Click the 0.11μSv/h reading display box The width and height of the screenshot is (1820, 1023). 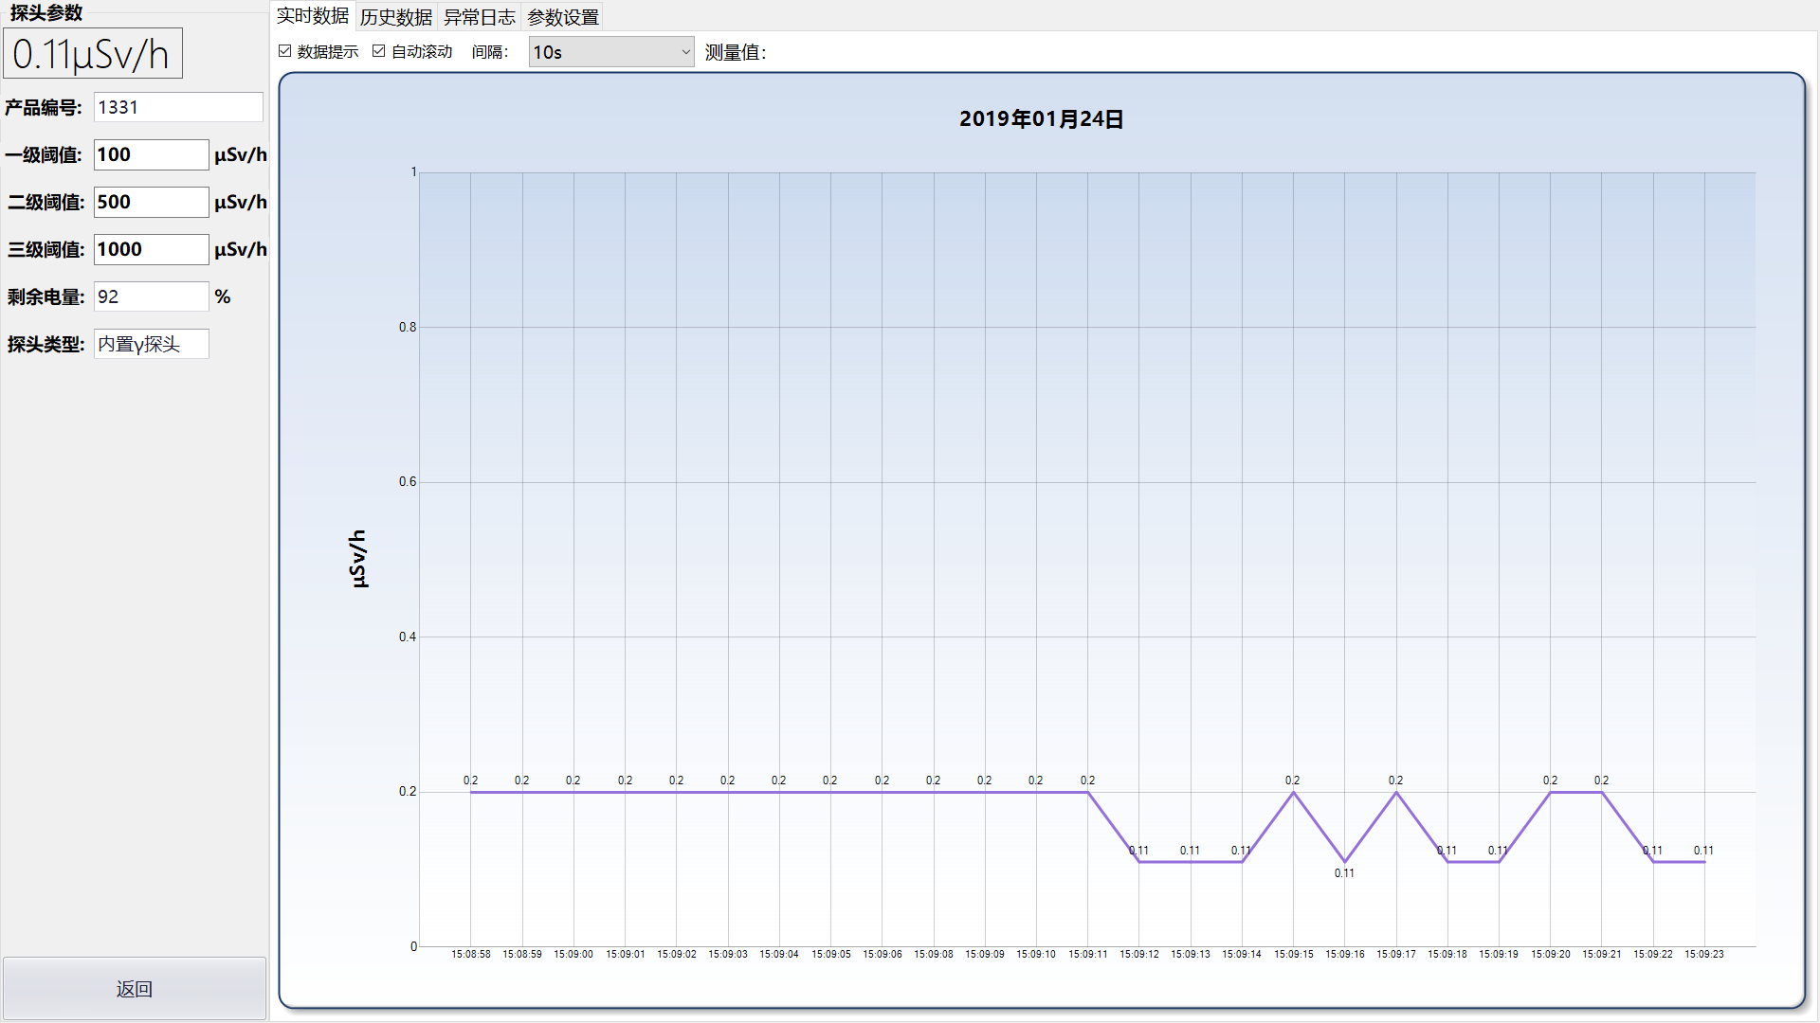(93, 54)
